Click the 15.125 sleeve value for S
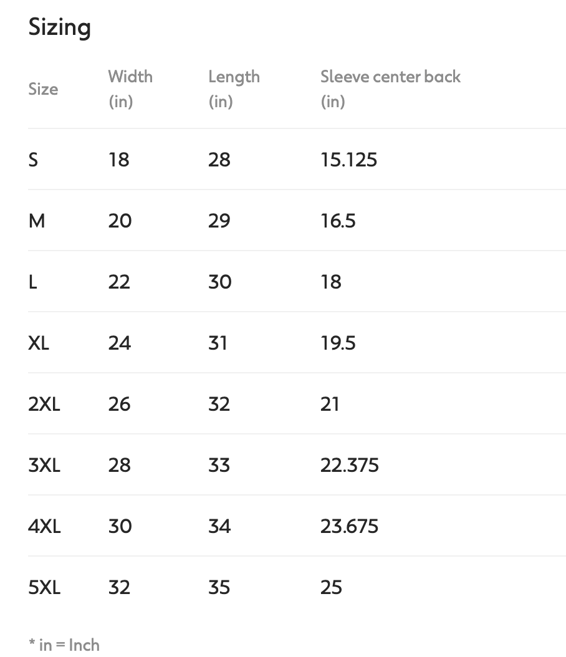Image resolution: width=566 pixels, height=657 pixels. (x=349, y=160)
